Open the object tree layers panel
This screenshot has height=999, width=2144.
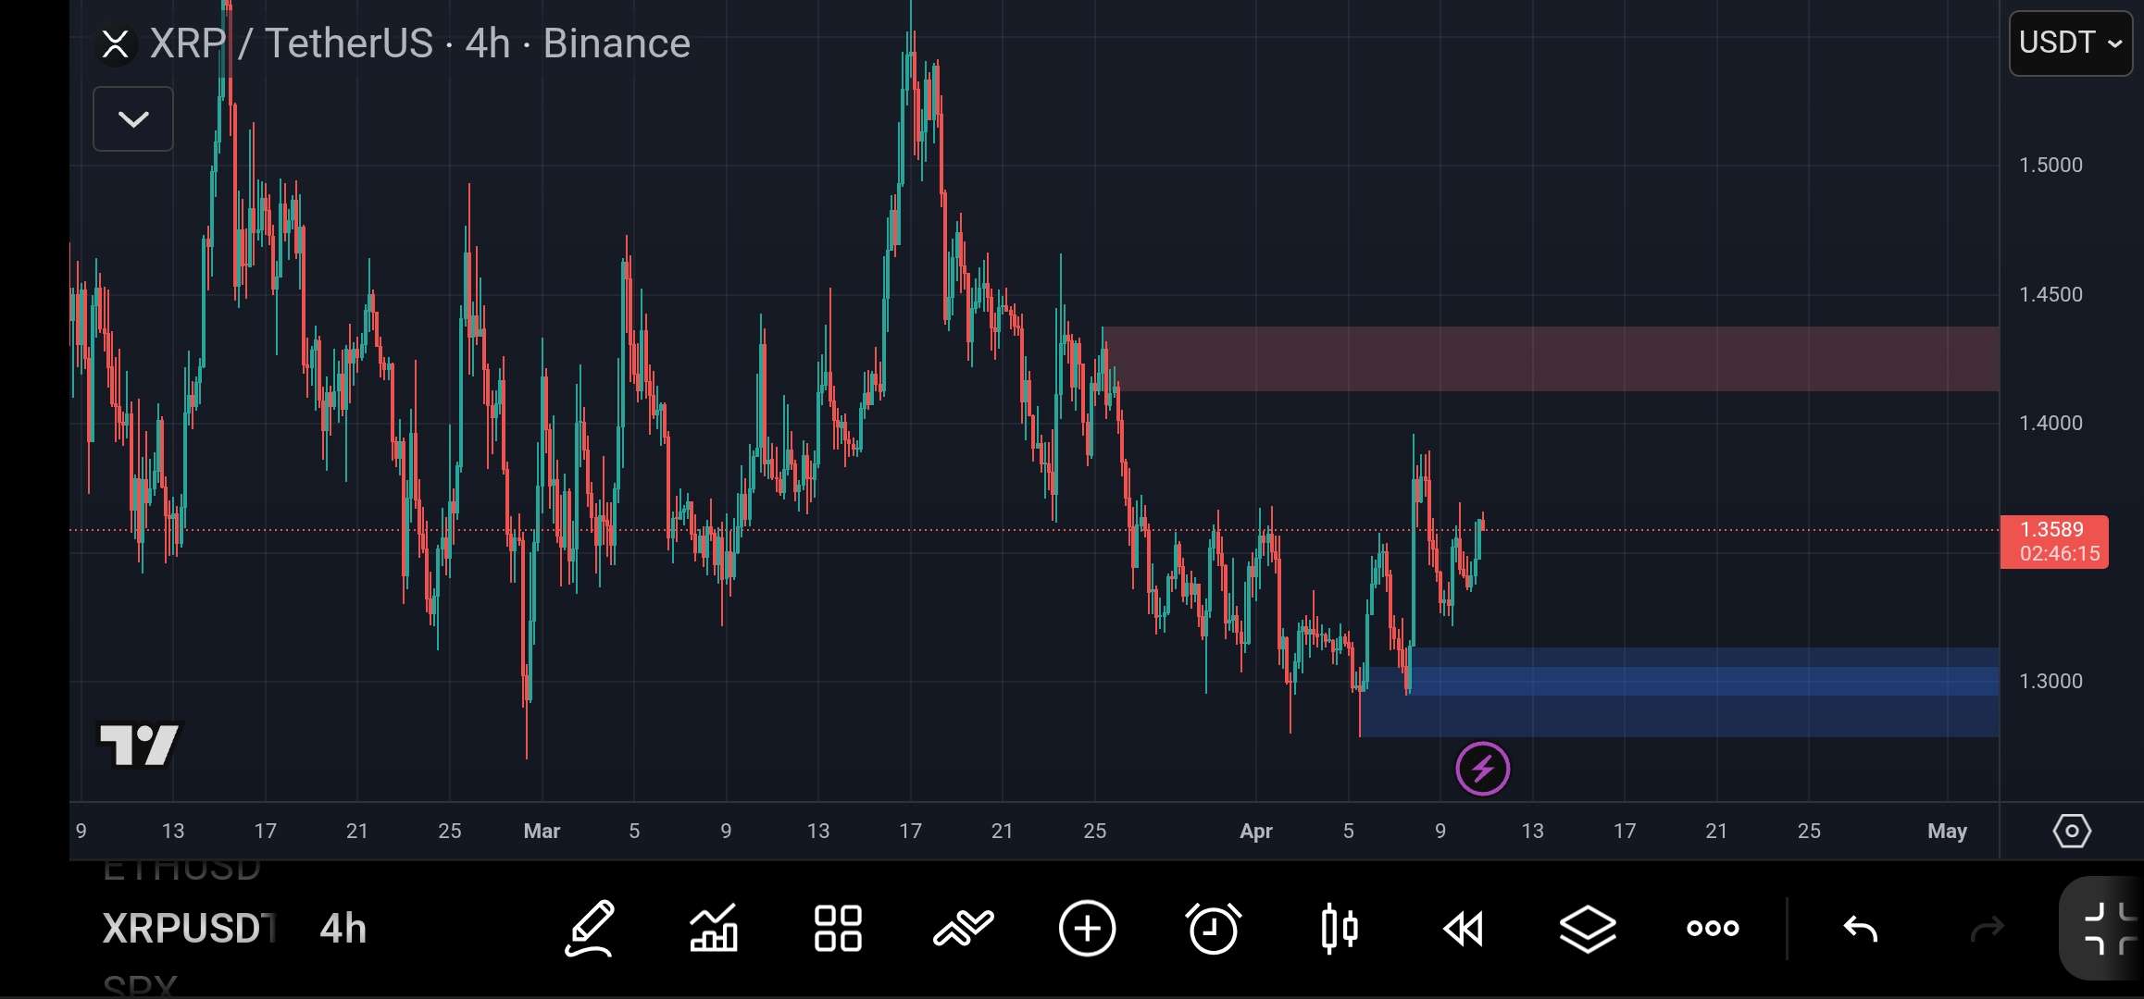point(1587,929)
